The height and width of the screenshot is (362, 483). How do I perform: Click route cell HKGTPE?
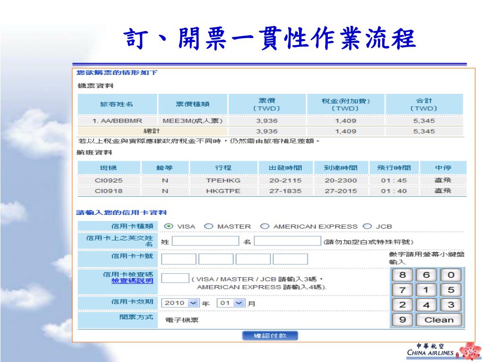pos(223,191)
